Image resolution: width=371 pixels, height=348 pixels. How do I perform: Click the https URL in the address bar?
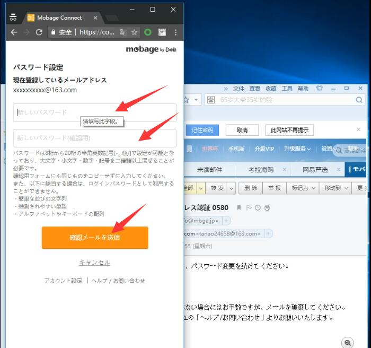97,32
